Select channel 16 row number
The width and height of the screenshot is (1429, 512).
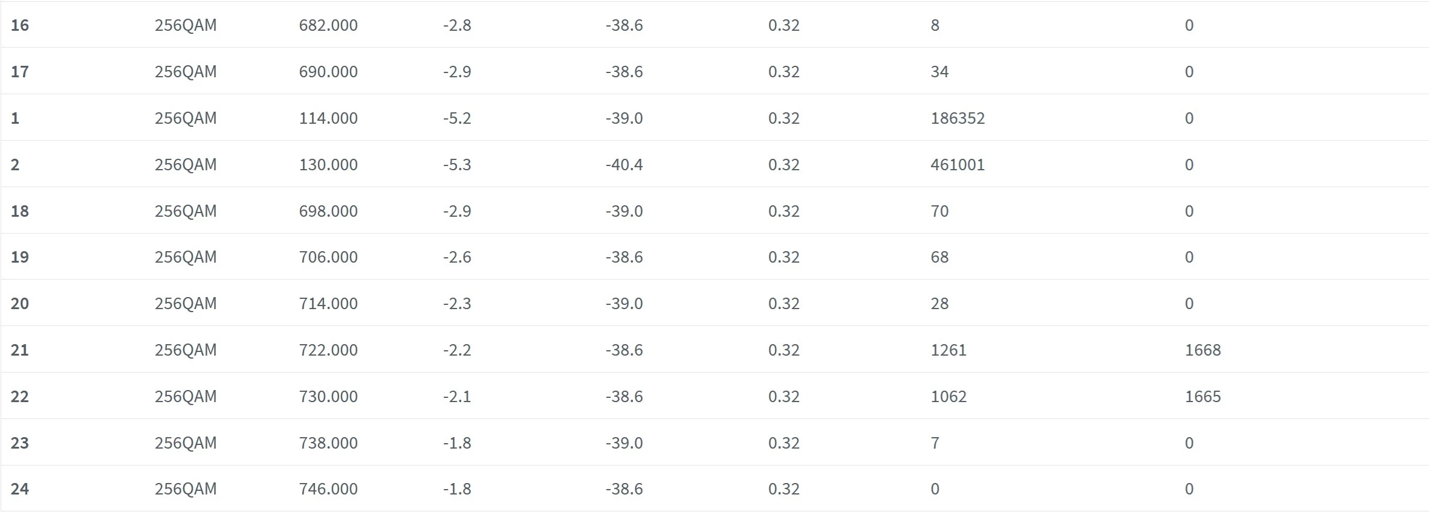[x=20, y=25]
